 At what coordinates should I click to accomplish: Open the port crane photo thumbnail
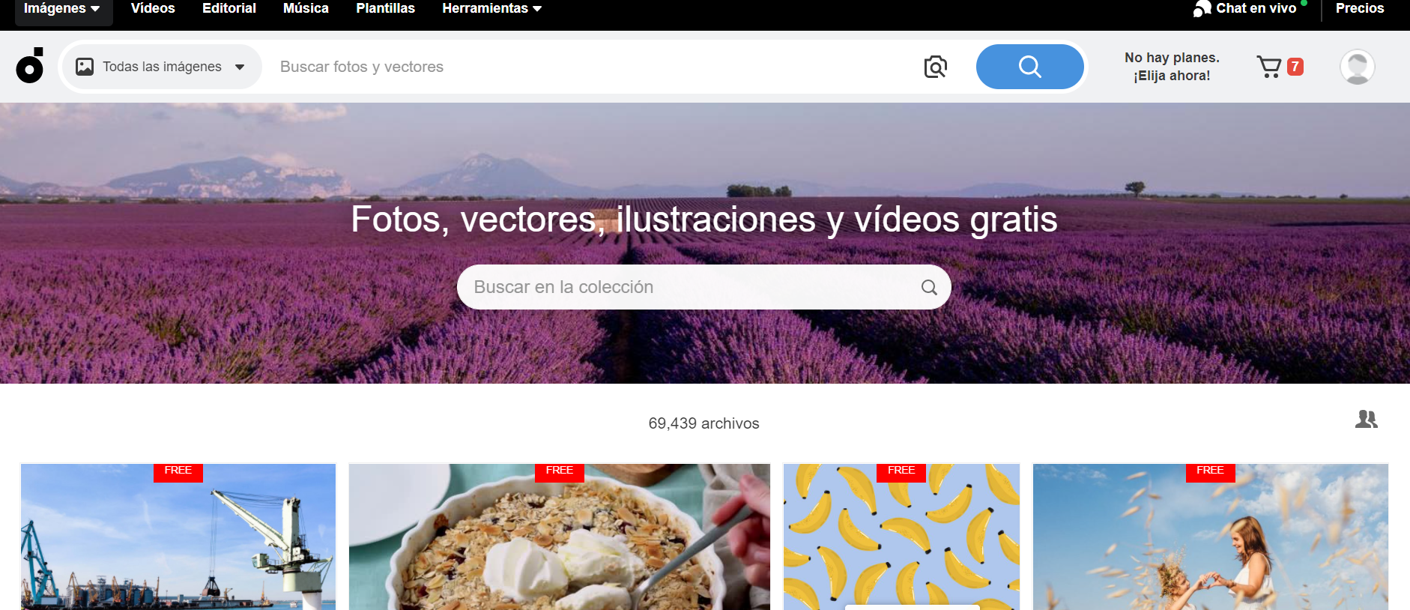[x=178, y=537]
